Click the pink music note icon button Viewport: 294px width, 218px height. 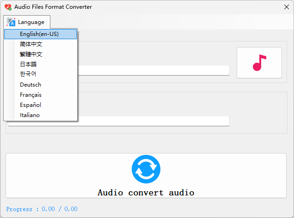click(259, 63)
